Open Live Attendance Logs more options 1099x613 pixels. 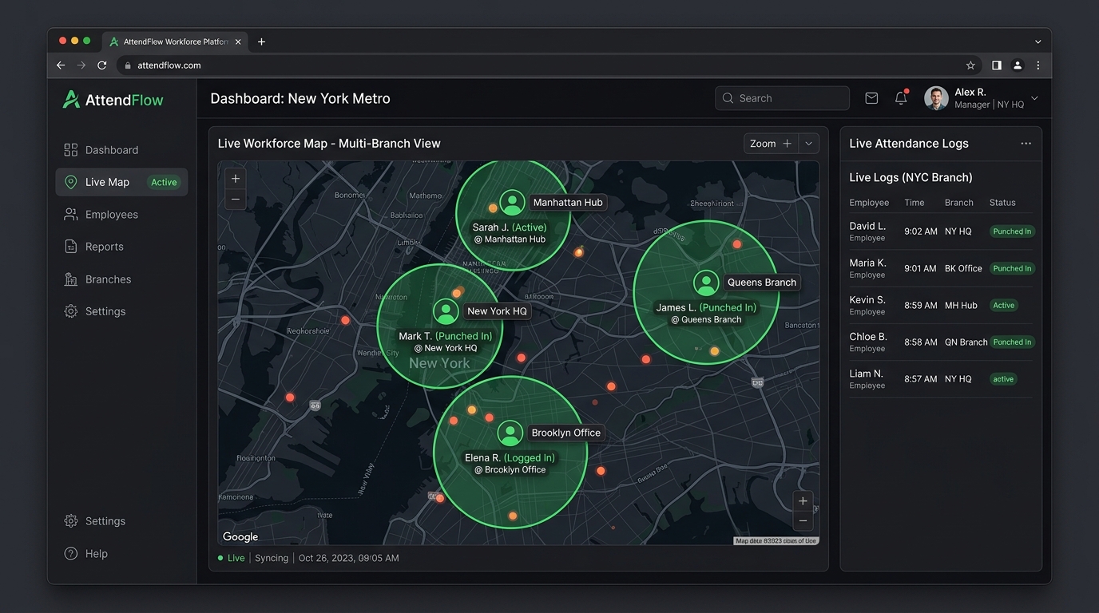tap(1026, 144)
